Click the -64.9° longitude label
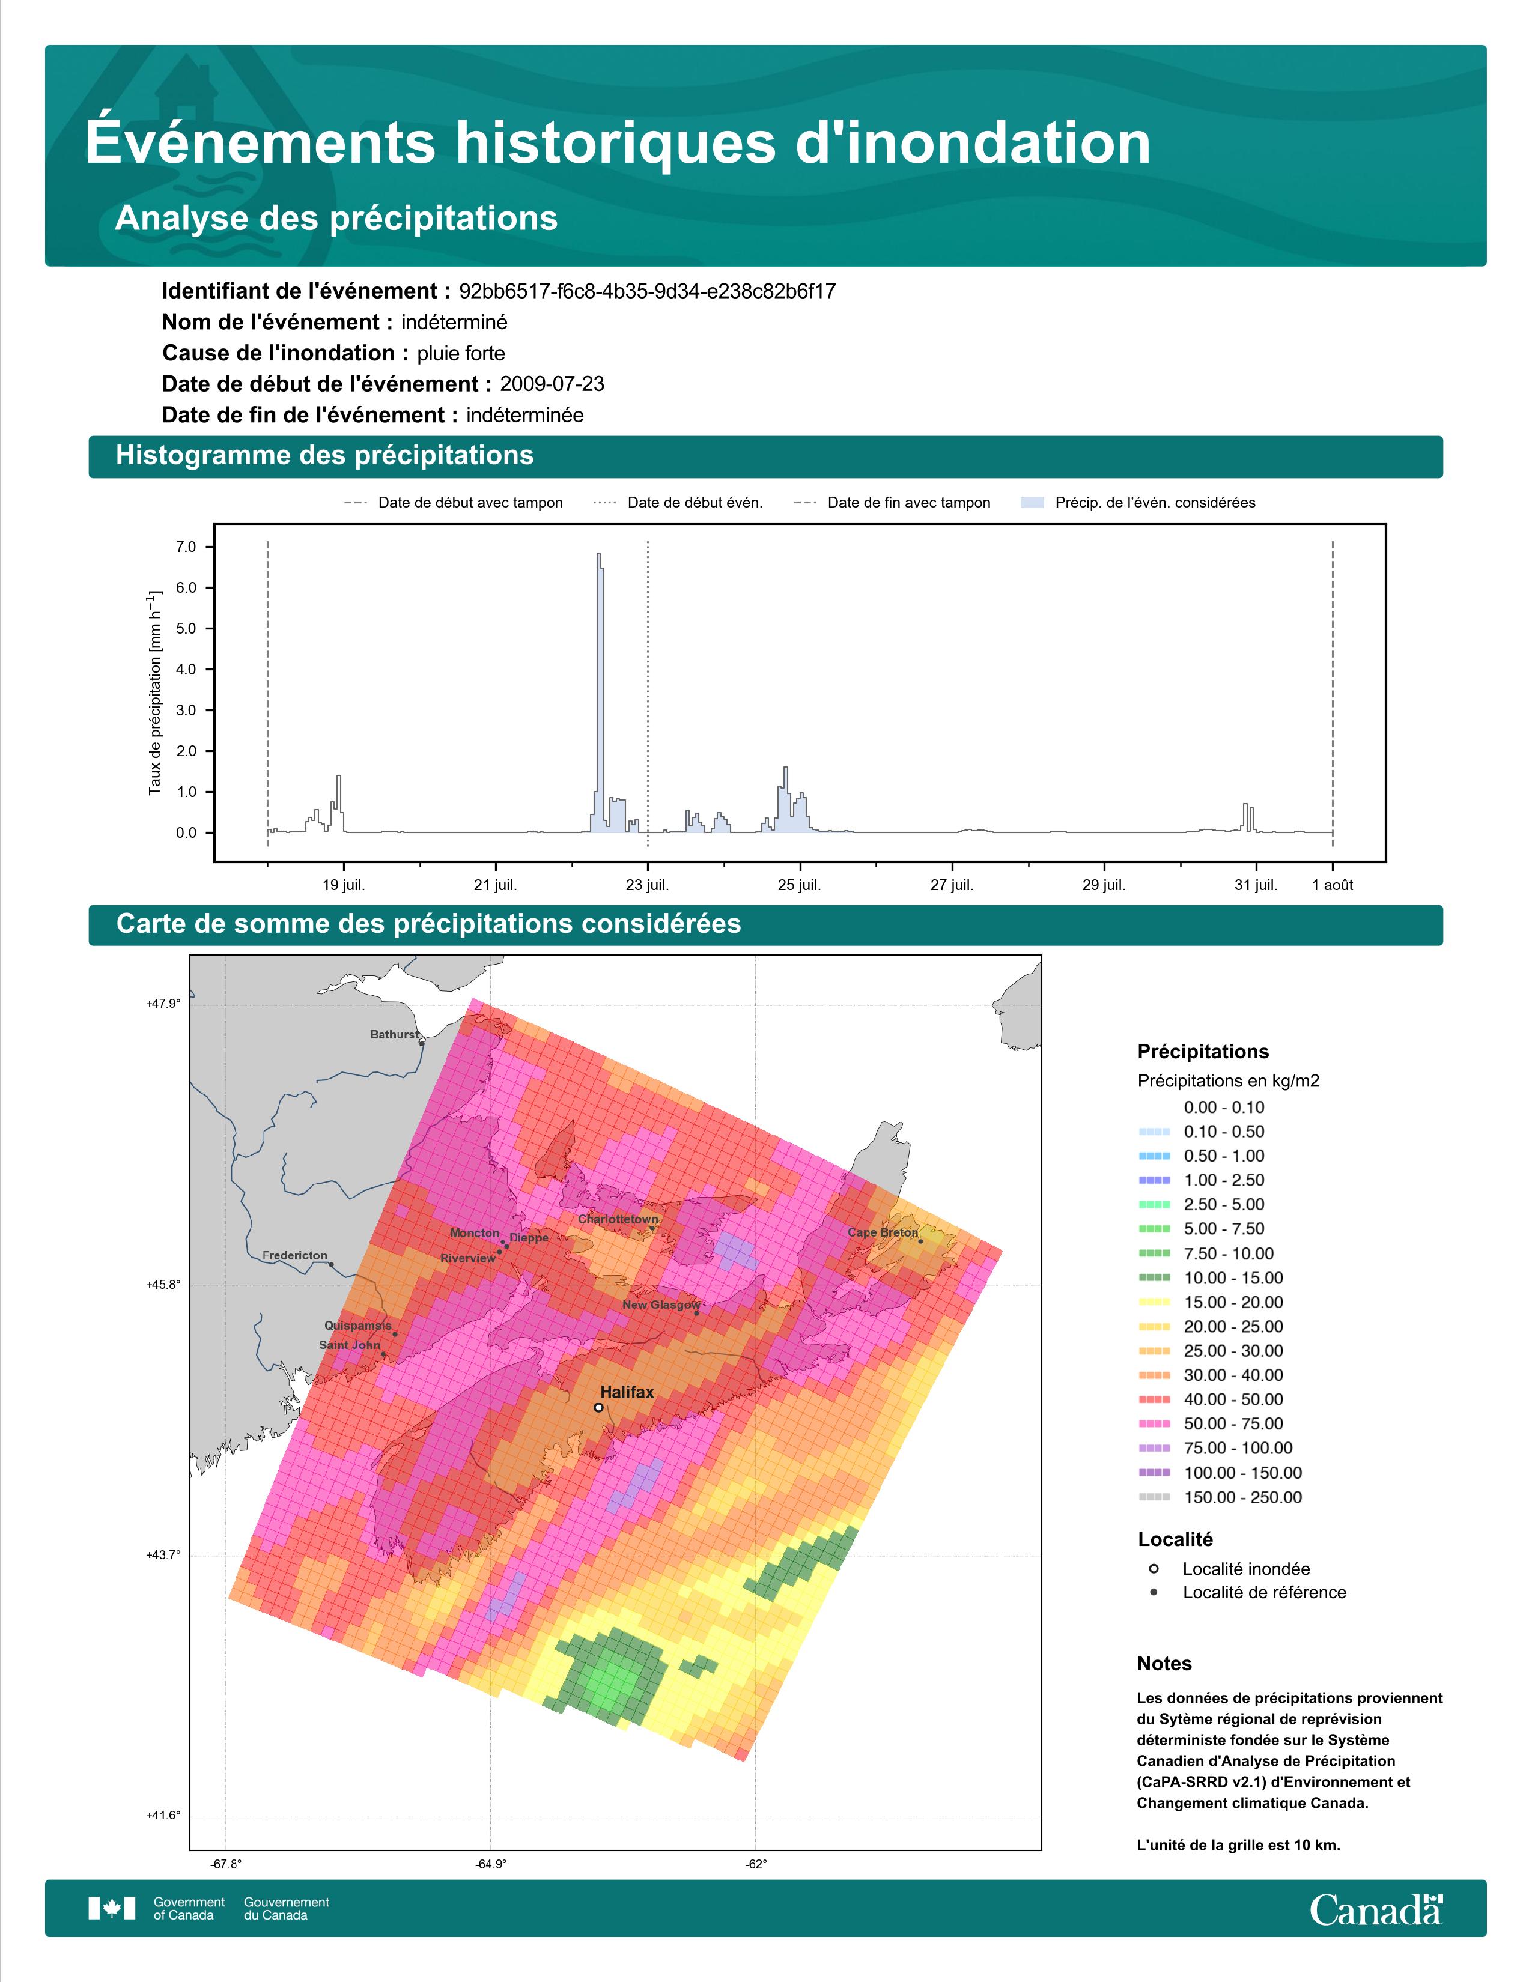 [491, 1864]
